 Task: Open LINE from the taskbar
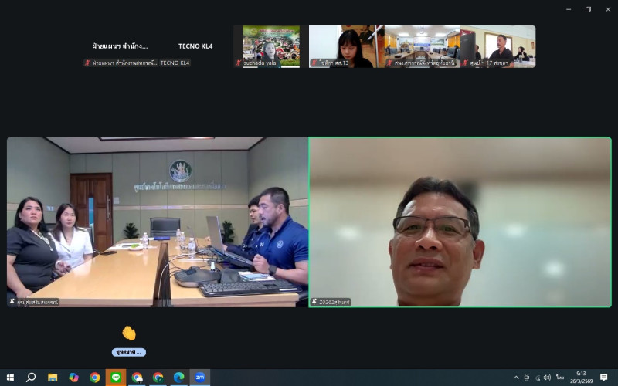116,378
